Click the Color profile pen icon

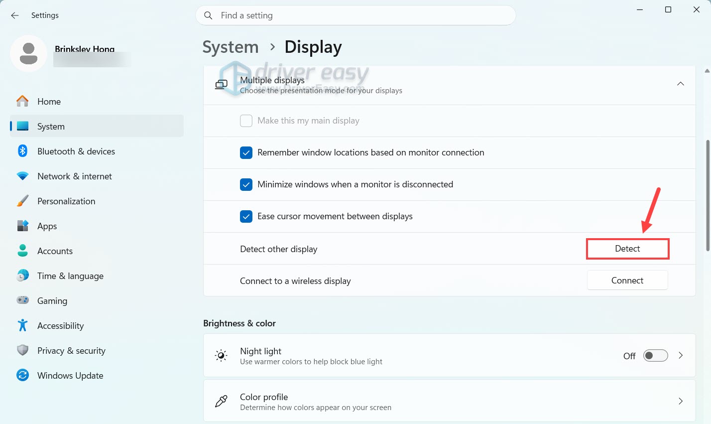(x=221, y=401)
